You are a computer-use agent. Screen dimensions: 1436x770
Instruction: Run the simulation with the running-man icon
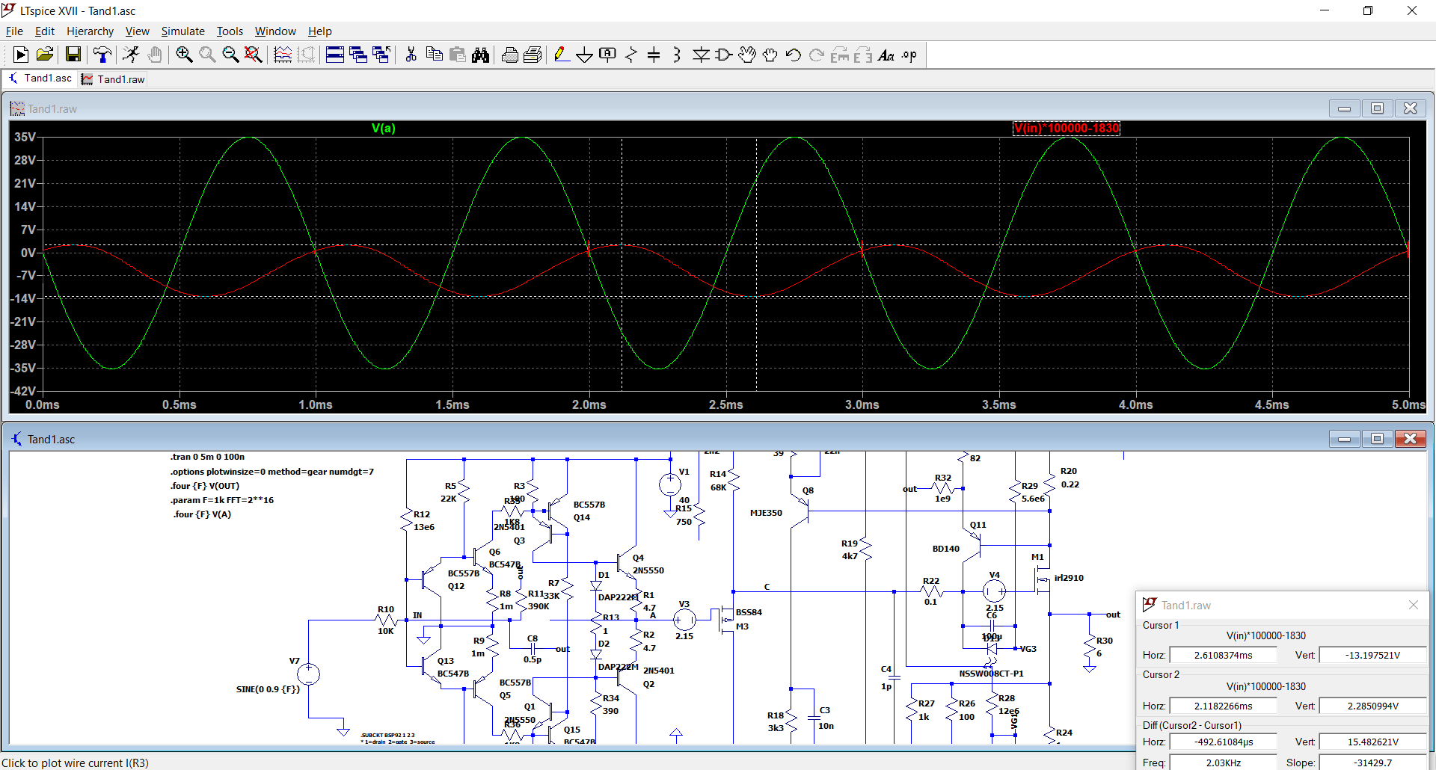[x=132, y=55]
